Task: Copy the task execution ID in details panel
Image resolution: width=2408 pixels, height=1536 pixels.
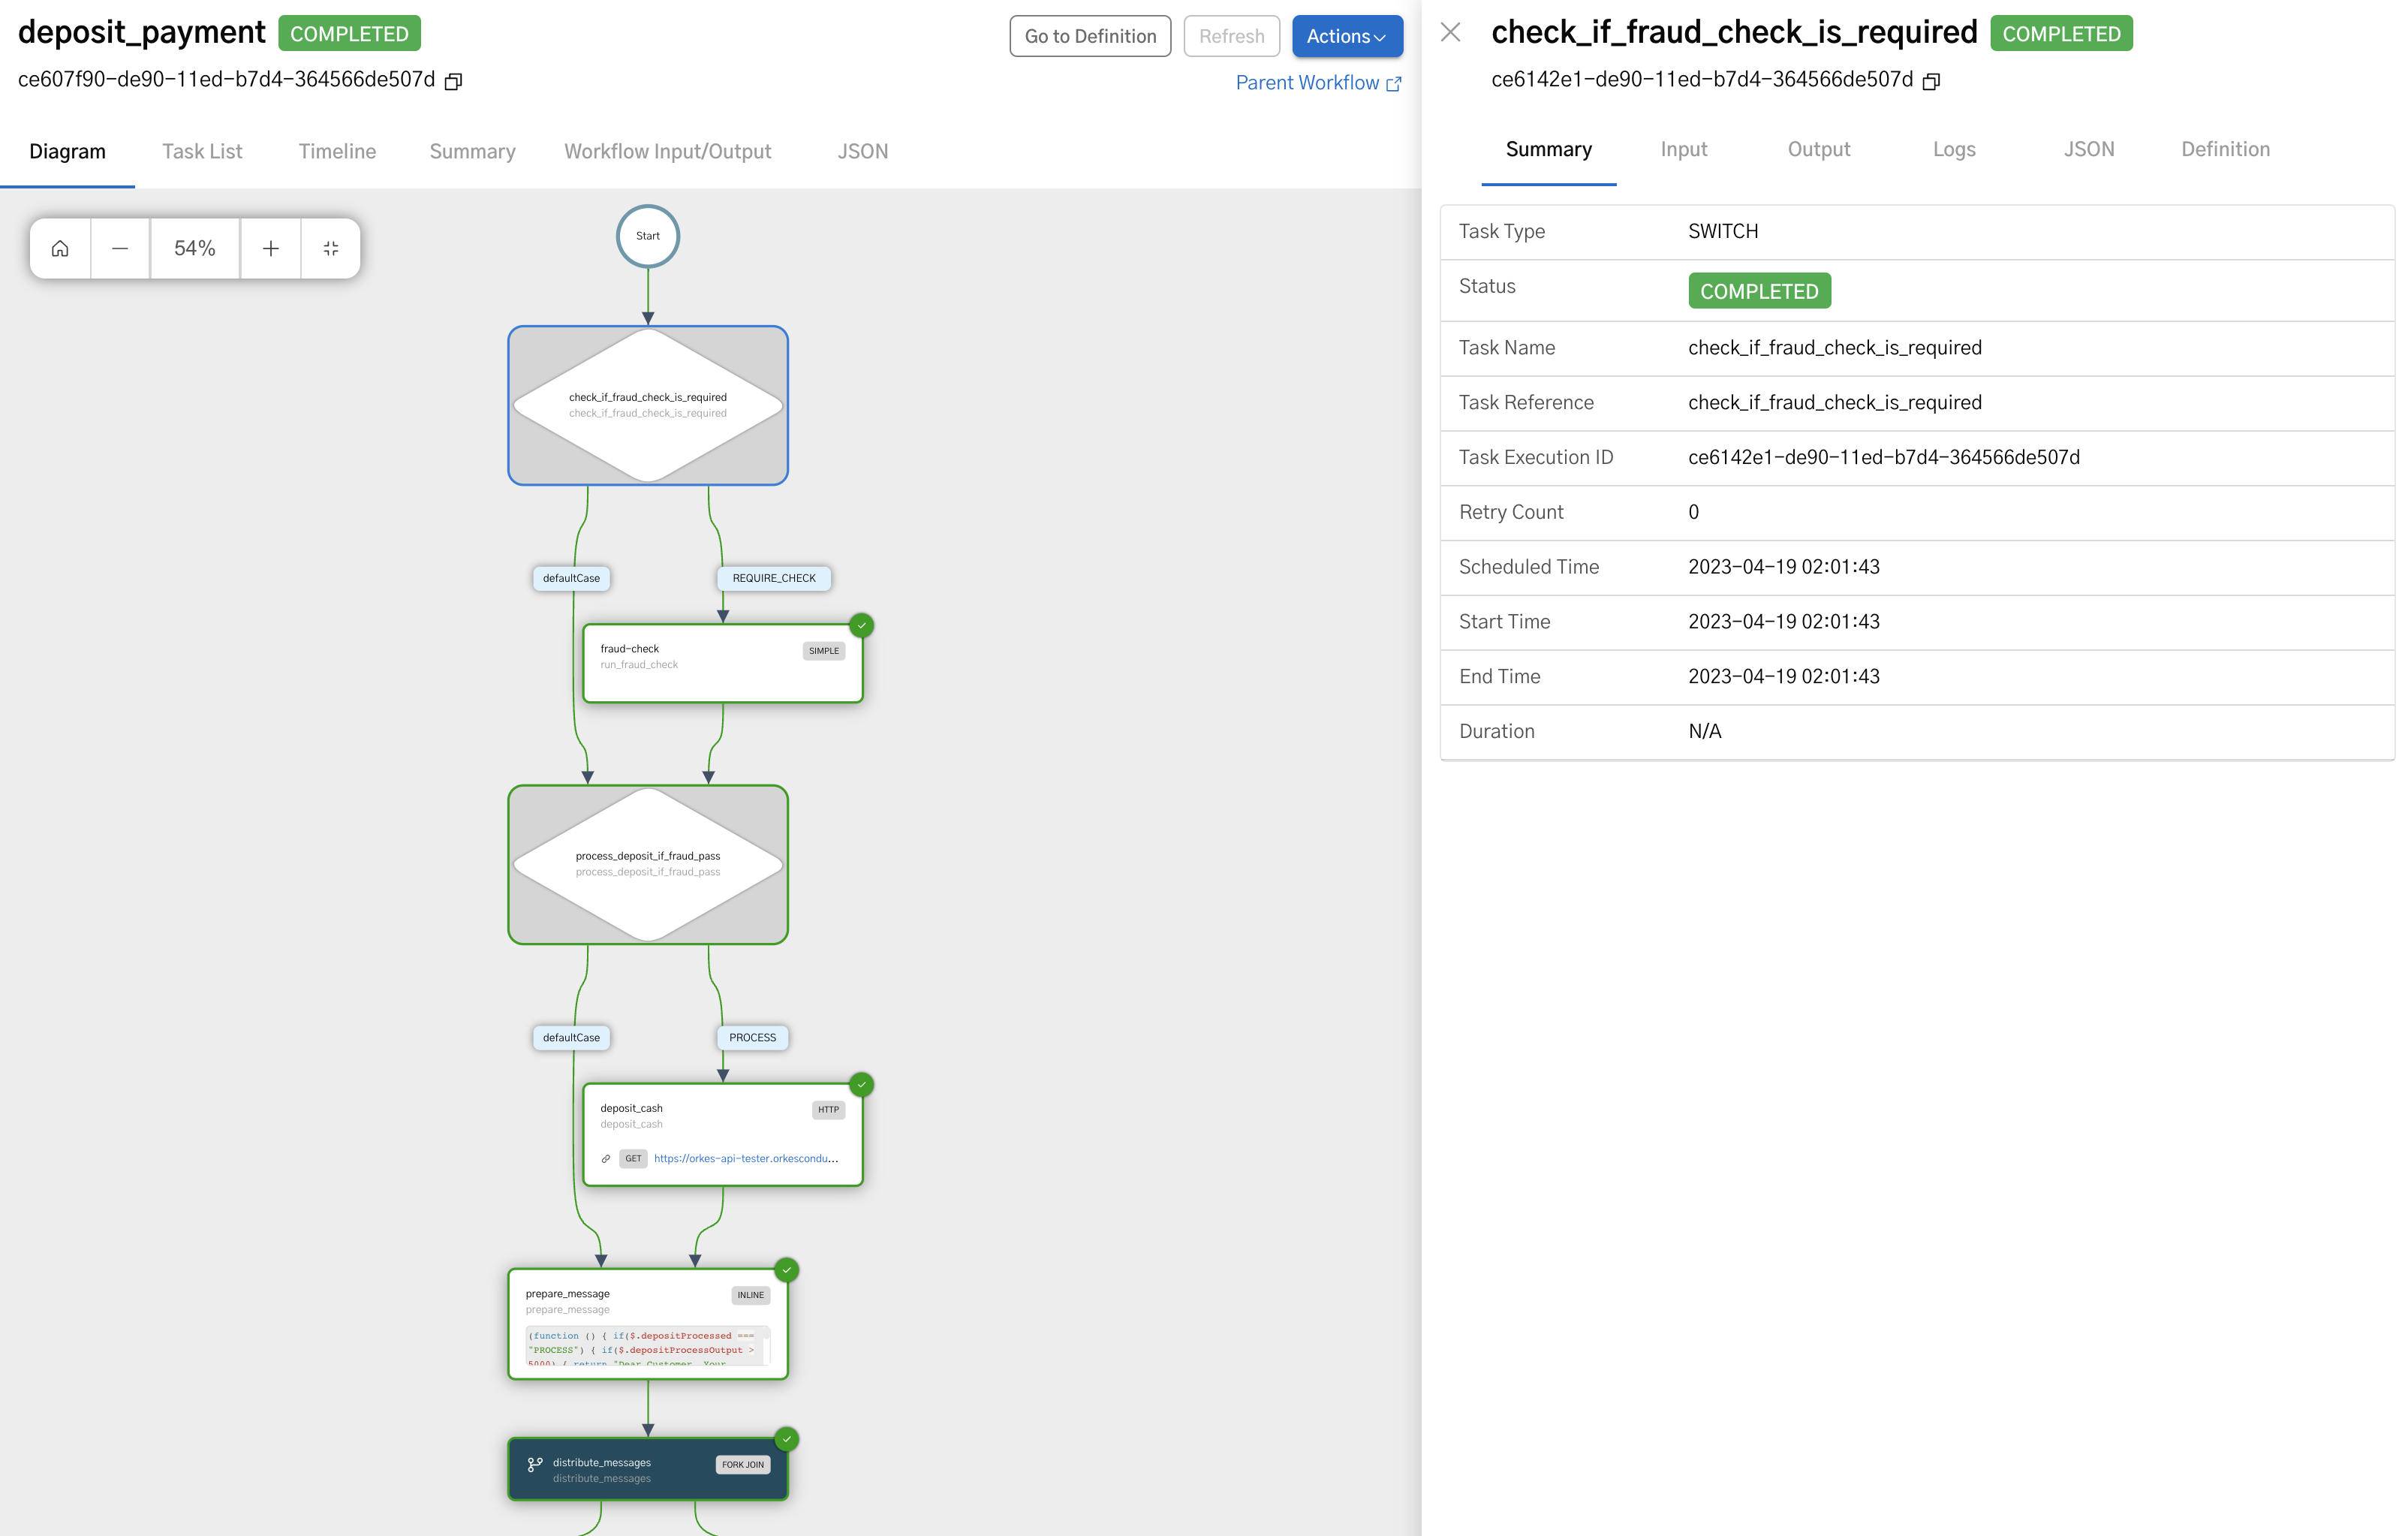Action: click(x=1932, y=81)
